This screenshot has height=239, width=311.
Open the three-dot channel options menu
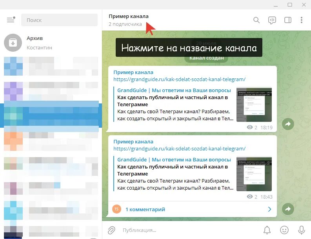click(302, 20)
